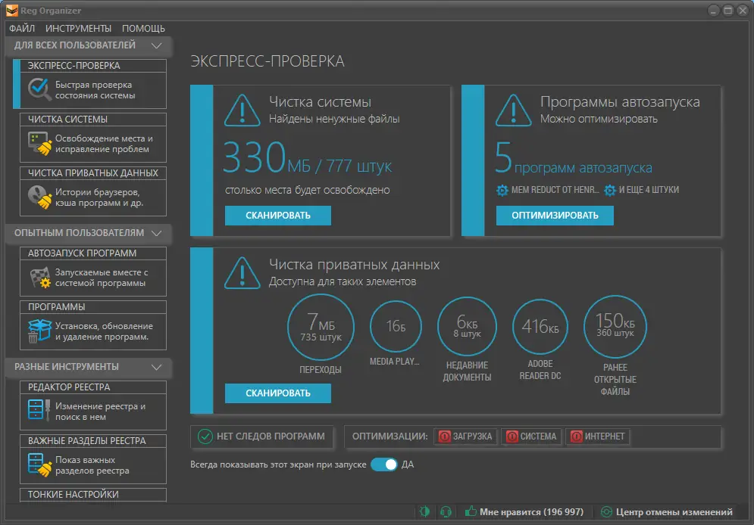Open the ФАЙЛ menu
Image resolution: width=754 pixels, height=525 pixels.
(22, 28)
